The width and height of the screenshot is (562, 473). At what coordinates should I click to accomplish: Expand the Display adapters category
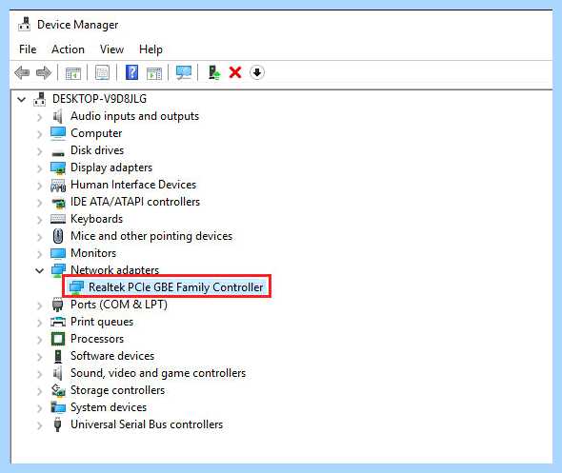point(39,168)
